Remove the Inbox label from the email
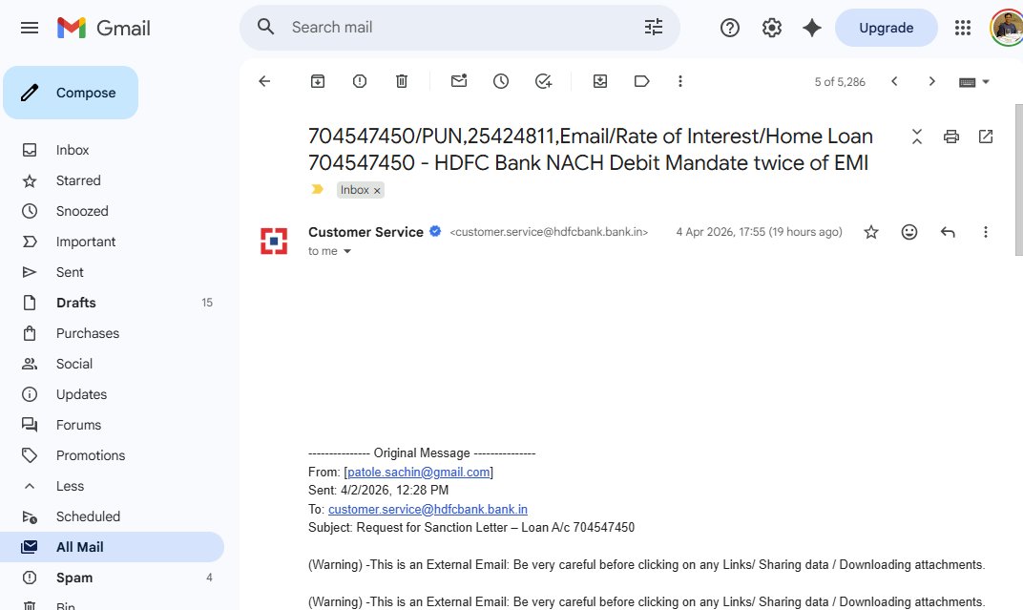1023x610 pixels. [376, 191]
